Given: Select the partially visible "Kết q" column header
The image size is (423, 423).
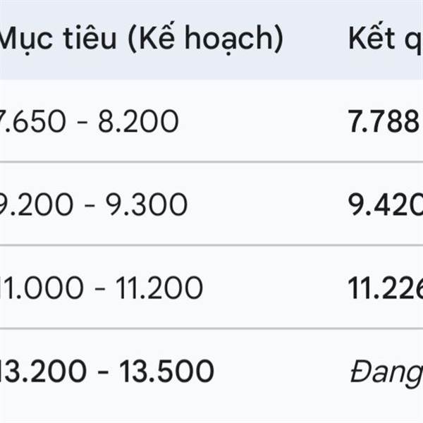Looking at the screenshot, I should 384,40.
